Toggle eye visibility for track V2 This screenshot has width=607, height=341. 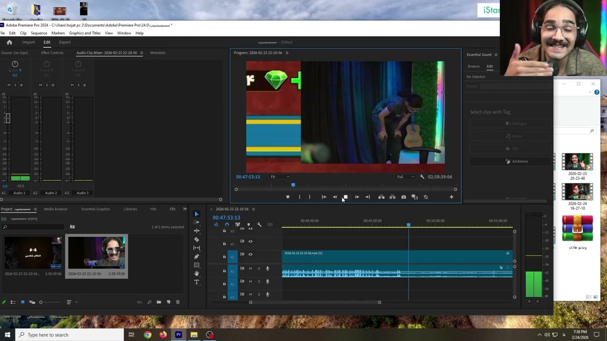[x=250, y=242]
